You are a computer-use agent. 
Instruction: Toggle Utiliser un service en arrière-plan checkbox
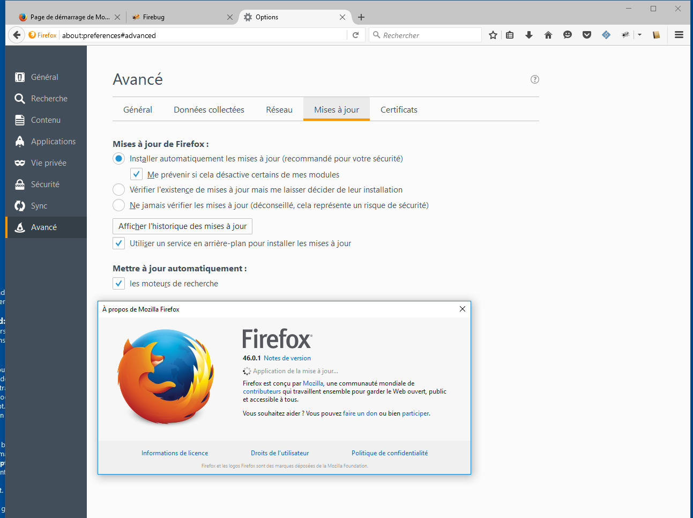119,243
